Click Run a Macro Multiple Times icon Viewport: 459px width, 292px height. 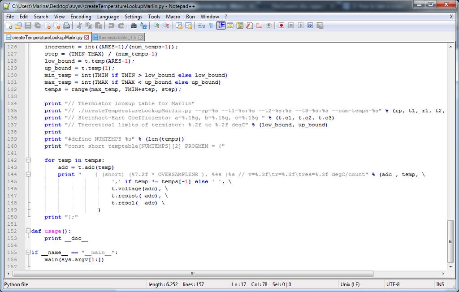point(310,26)
